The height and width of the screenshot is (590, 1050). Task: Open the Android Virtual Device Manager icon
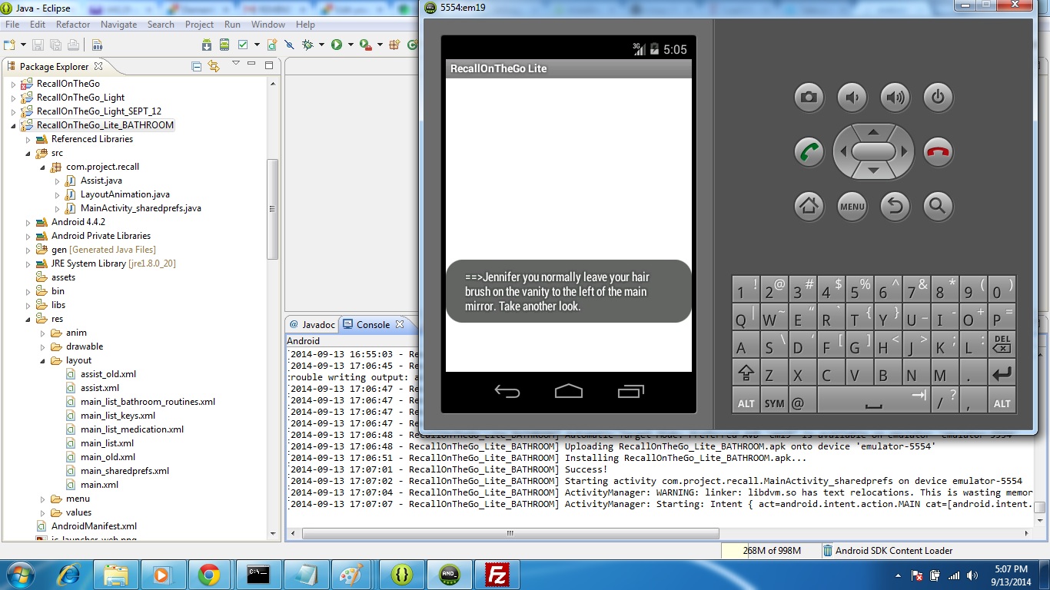[x=224, y=45]
